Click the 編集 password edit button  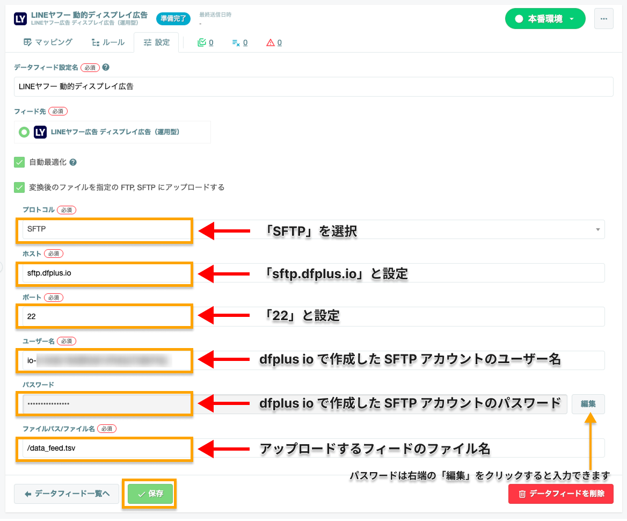pos(588,404)
